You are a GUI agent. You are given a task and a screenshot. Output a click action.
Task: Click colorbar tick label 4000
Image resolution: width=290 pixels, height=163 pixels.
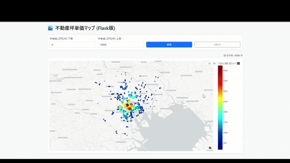[x=225, y=70]
